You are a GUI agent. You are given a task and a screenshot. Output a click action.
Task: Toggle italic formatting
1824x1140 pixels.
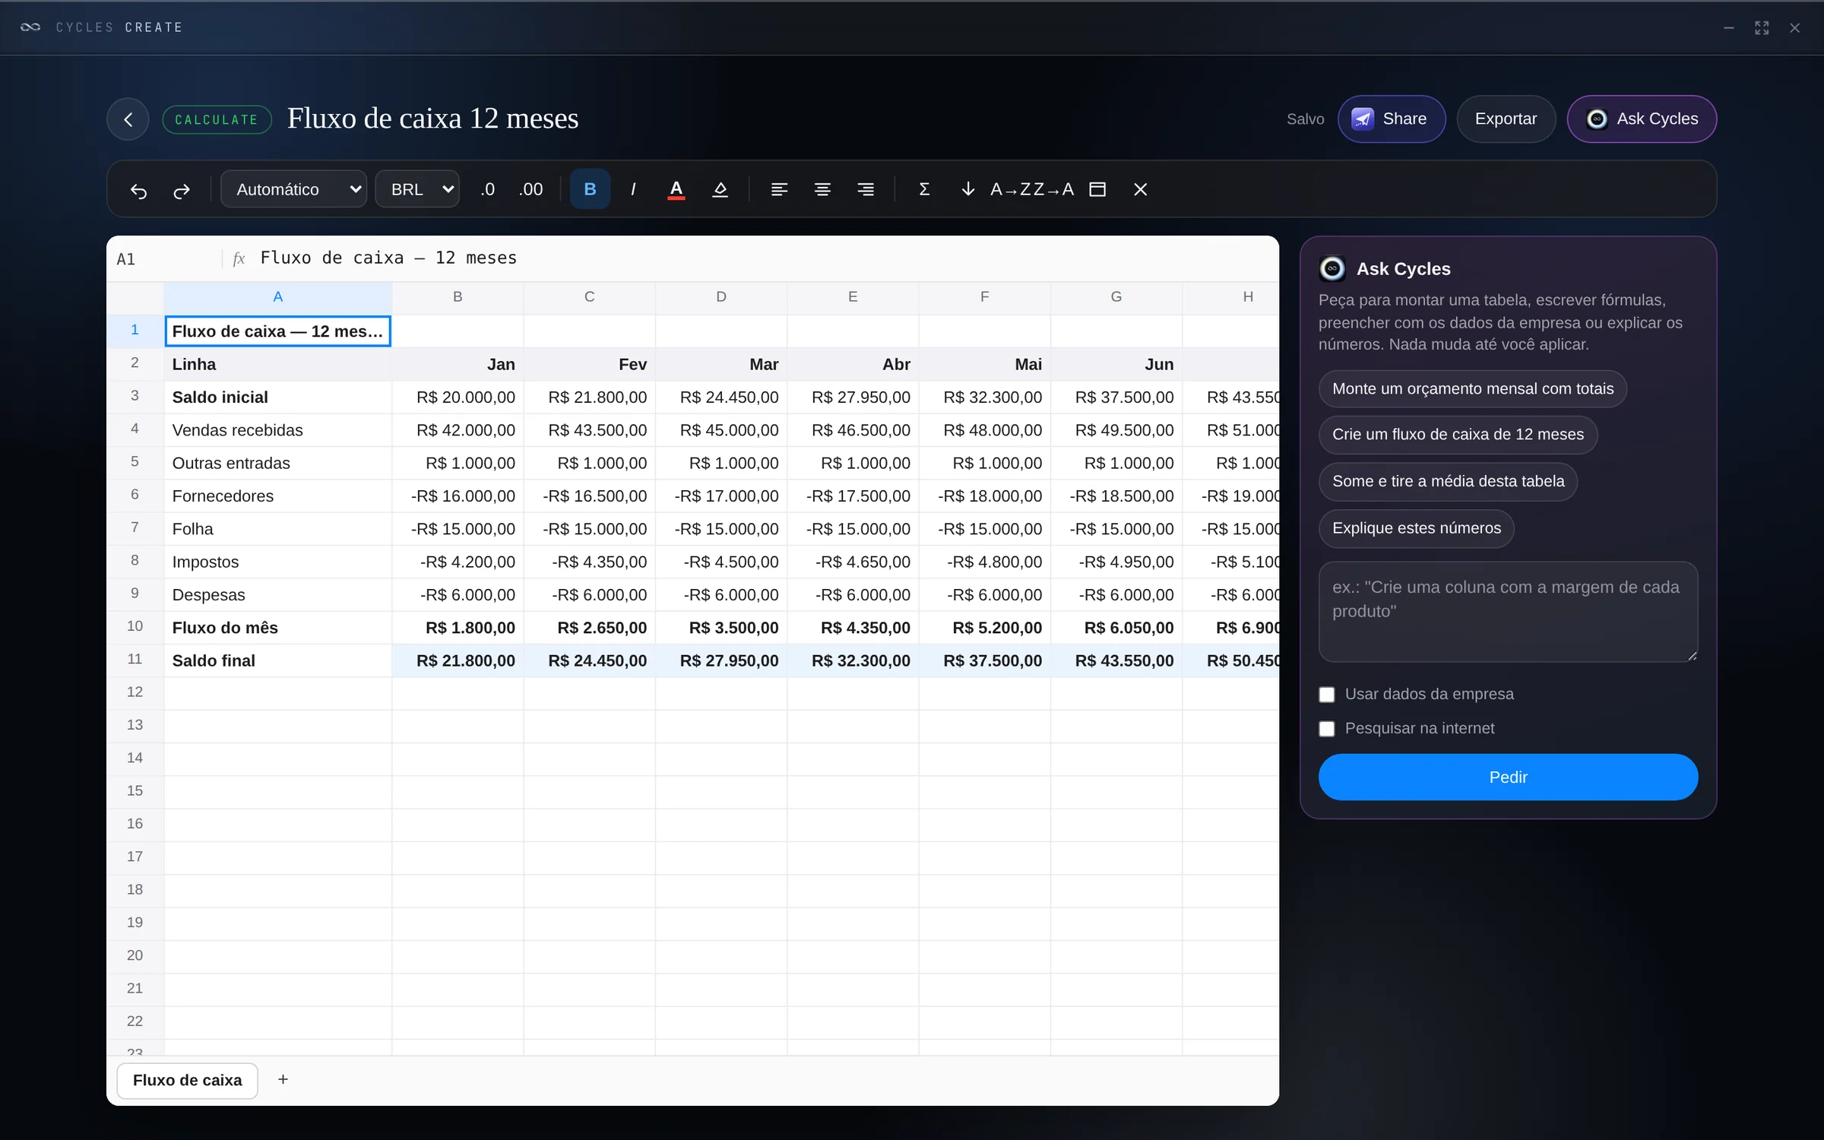coord(633,189)
